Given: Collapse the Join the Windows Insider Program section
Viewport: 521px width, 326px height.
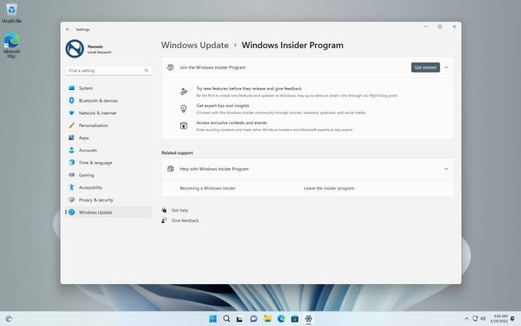Looking at the screenshot, I should click(x=446, y=67).
